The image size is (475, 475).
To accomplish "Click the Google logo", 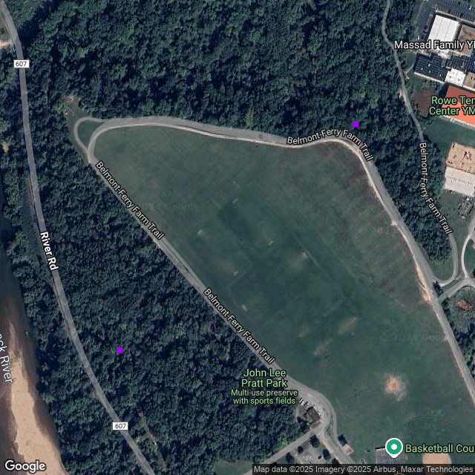I will coord(25,466).
